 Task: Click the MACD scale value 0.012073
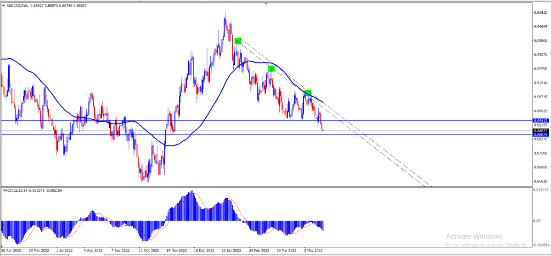(x=540, y=189)
